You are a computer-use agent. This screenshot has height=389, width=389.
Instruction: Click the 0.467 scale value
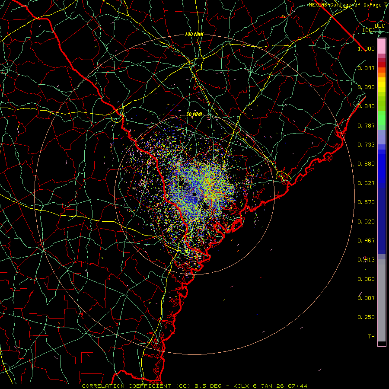coord(366,241)
